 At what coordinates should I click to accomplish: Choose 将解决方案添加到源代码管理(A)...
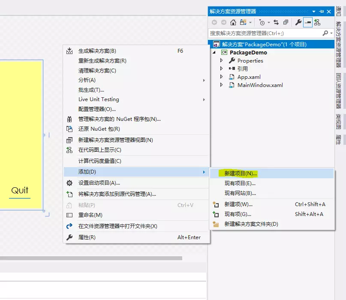pos(136,194)
